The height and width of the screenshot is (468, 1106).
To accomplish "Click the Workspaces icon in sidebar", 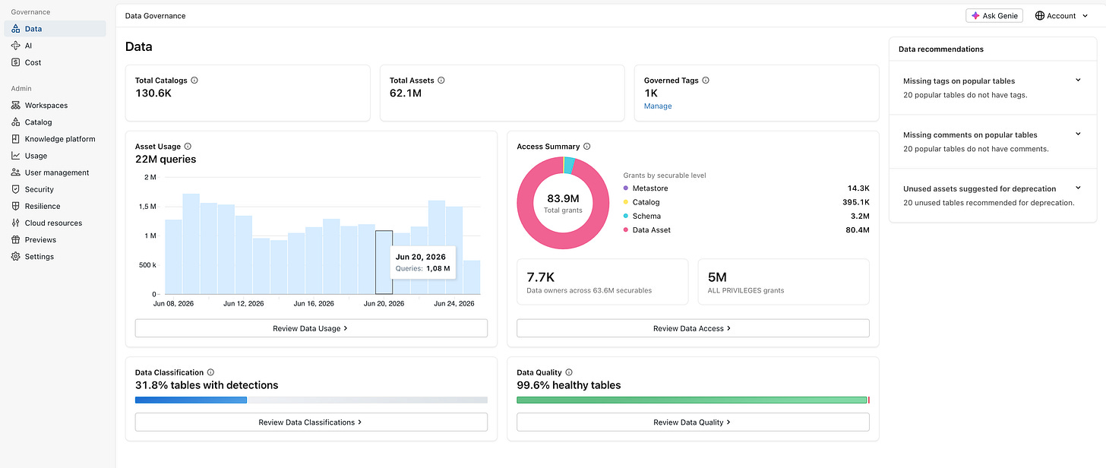I will pyautogui.click(x=16, y=106).
